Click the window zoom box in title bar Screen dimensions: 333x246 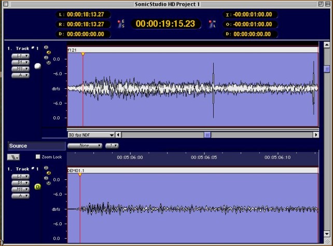(x=321, y=4)
